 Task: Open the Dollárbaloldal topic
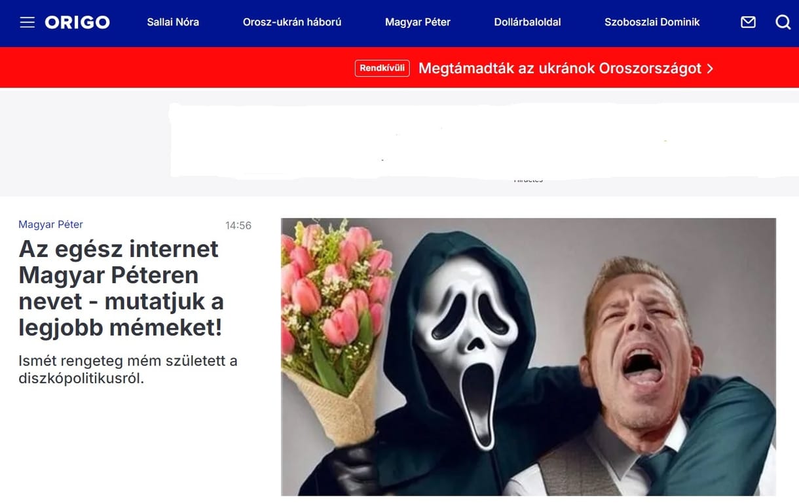pyautogui.click(x=527, y=22)
